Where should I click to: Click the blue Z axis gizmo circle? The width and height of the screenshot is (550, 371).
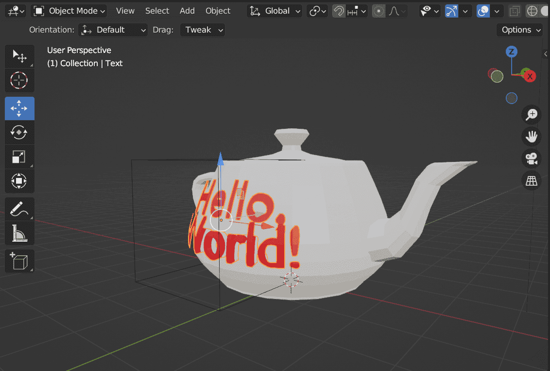(x=512, y=52)
